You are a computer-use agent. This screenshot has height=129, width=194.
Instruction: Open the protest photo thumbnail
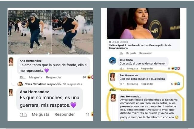[51, 32]
